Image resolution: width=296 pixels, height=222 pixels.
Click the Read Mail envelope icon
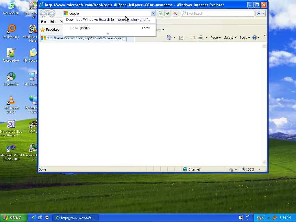[193, 38]
